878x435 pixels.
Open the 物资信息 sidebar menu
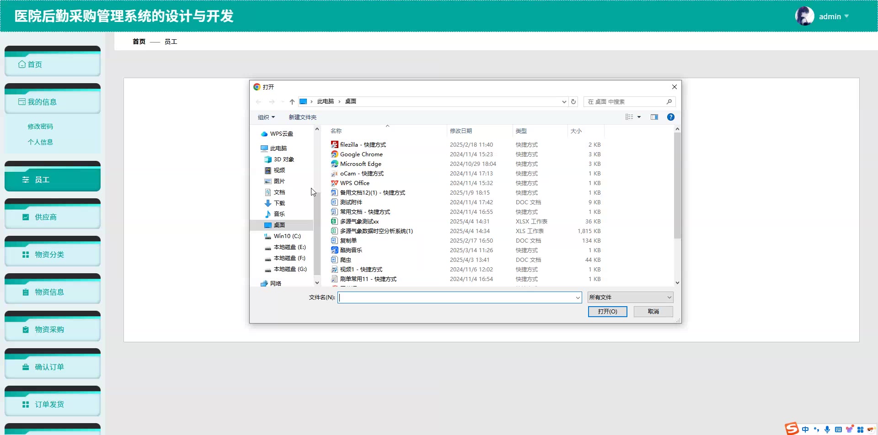tap(53, 292)
